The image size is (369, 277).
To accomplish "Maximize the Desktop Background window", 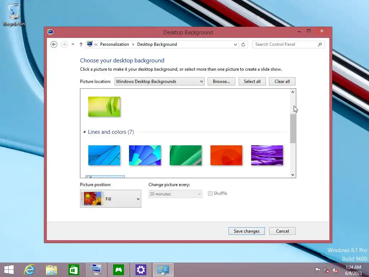I will click(309, 31).
